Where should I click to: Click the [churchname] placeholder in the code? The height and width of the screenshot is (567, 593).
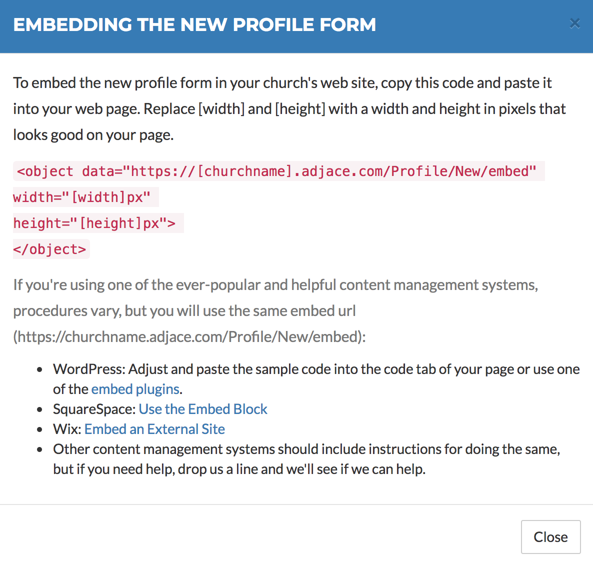pyautogui.click(x=244, y=171)
